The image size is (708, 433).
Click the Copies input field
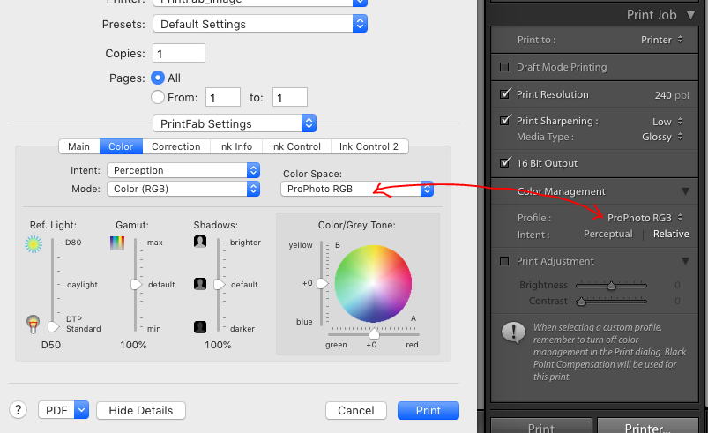(179, 53)
